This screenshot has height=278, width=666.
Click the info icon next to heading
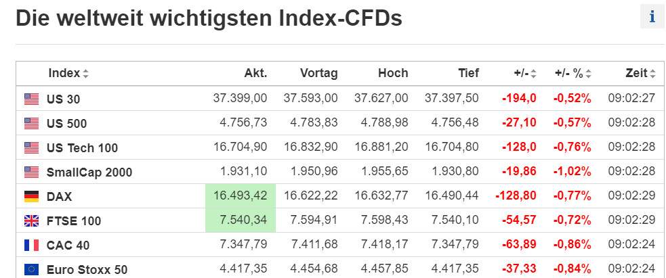tap(652, 17)
